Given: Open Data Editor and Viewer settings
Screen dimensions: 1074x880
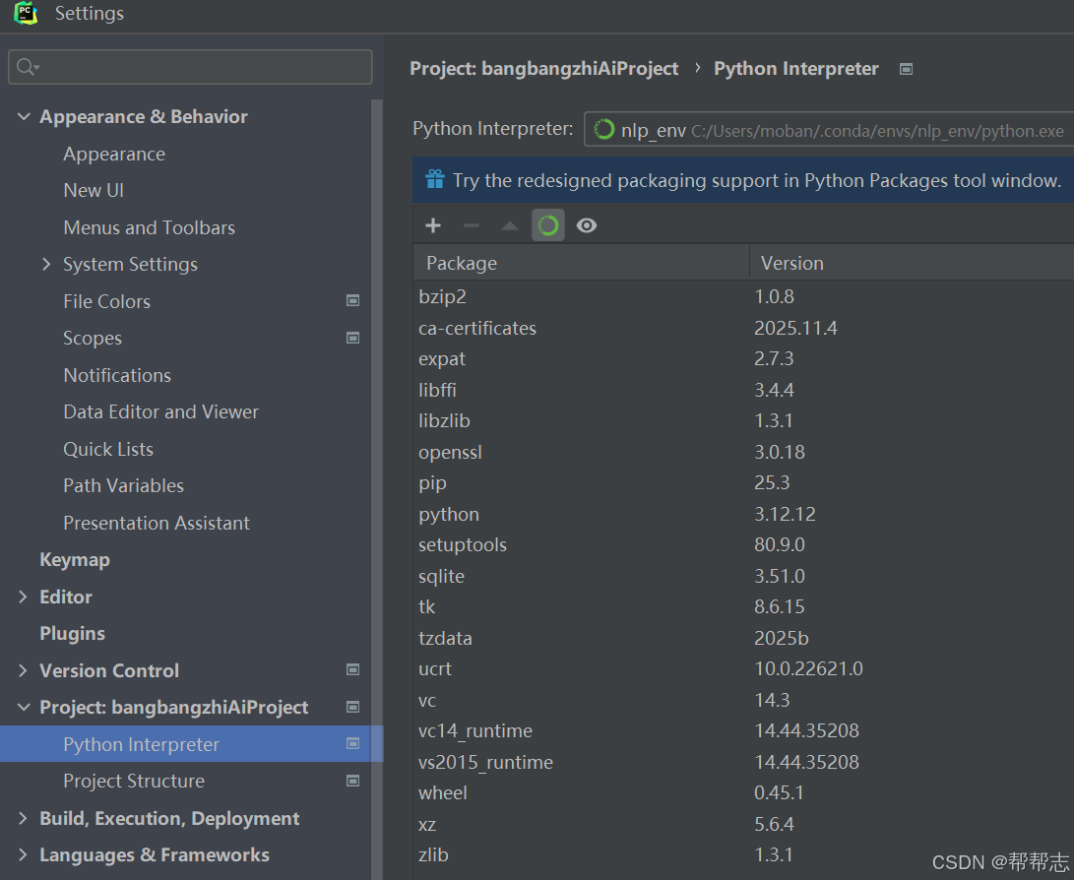Looking at the screenshot, I should pos(161,411).
